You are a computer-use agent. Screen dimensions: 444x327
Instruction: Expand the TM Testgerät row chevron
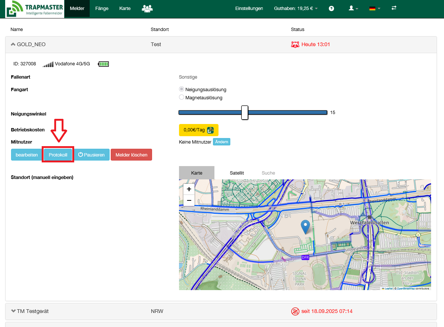click(14, 311)
